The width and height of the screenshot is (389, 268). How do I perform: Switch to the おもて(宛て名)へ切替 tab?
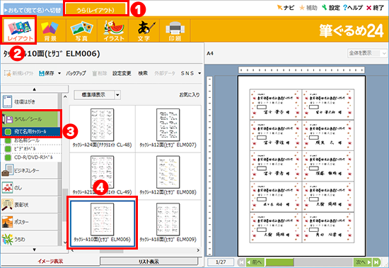click(x=33, y=10)
